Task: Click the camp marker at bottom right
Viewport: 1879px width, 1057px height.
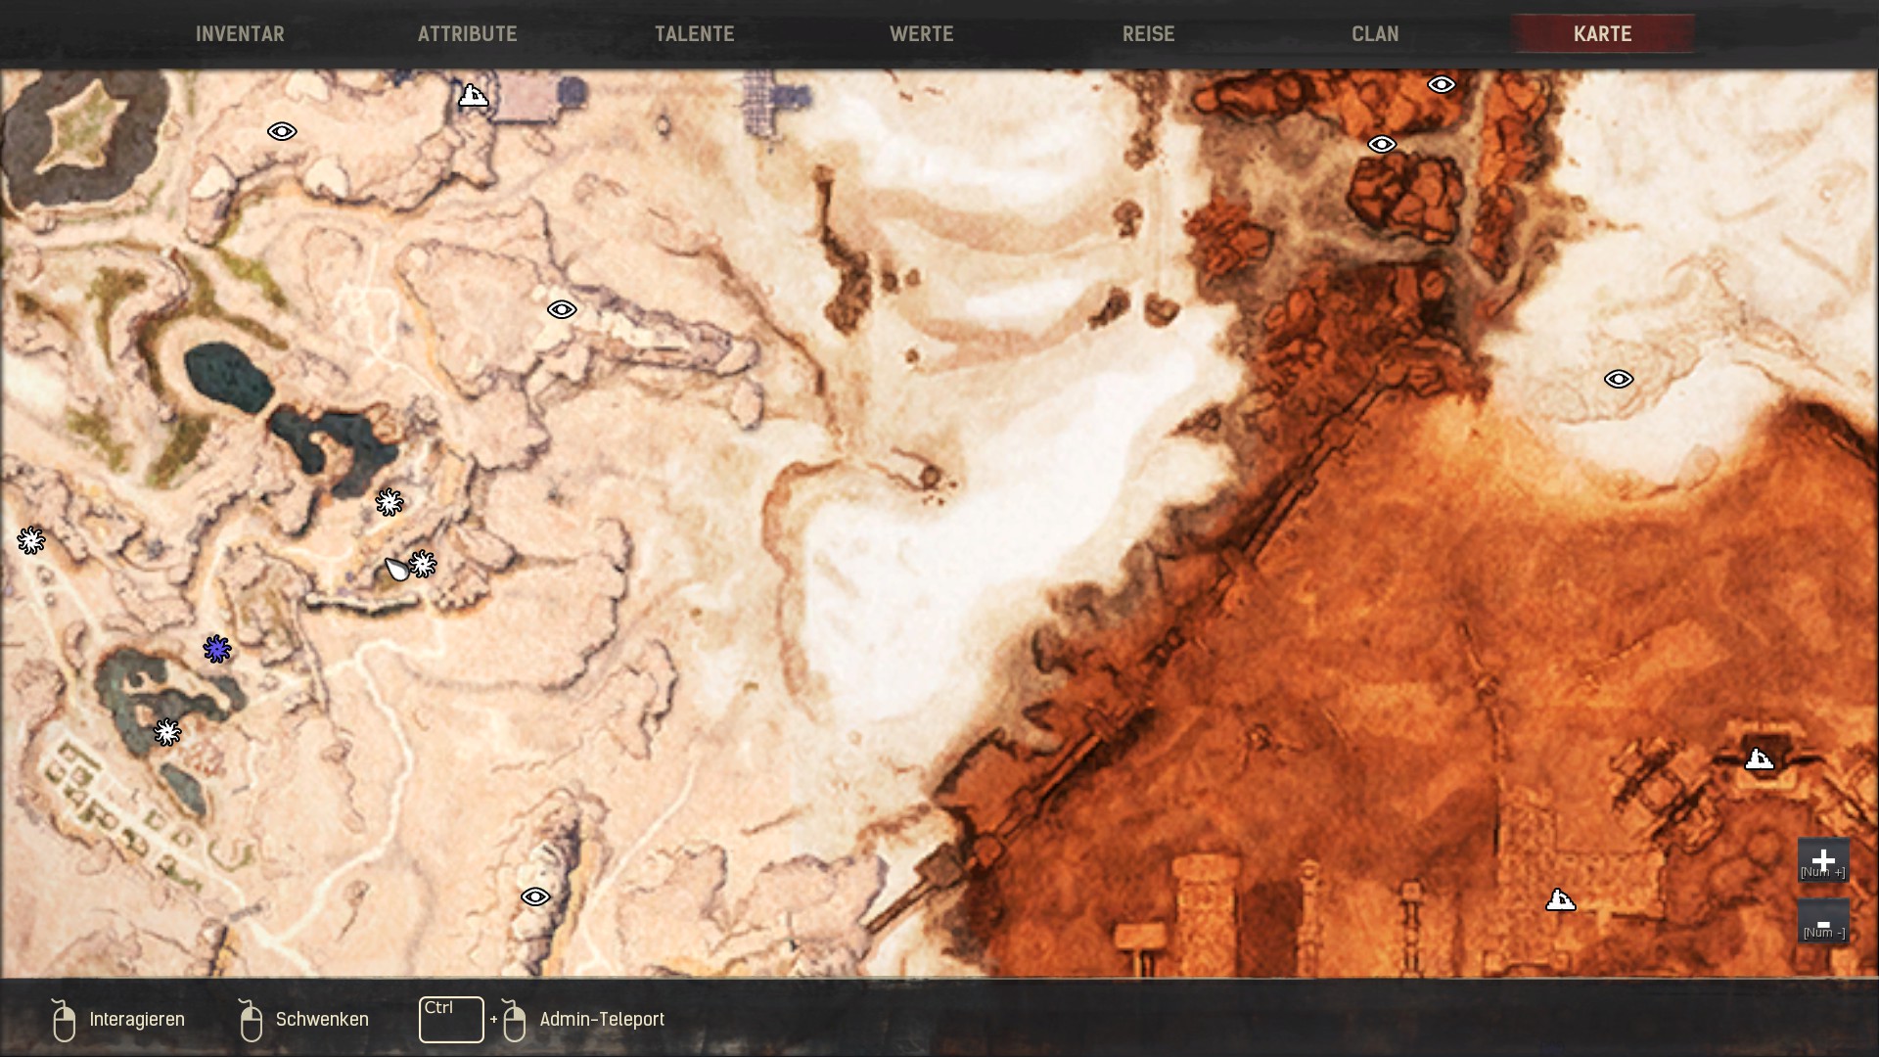Action: coord(1560,899)
